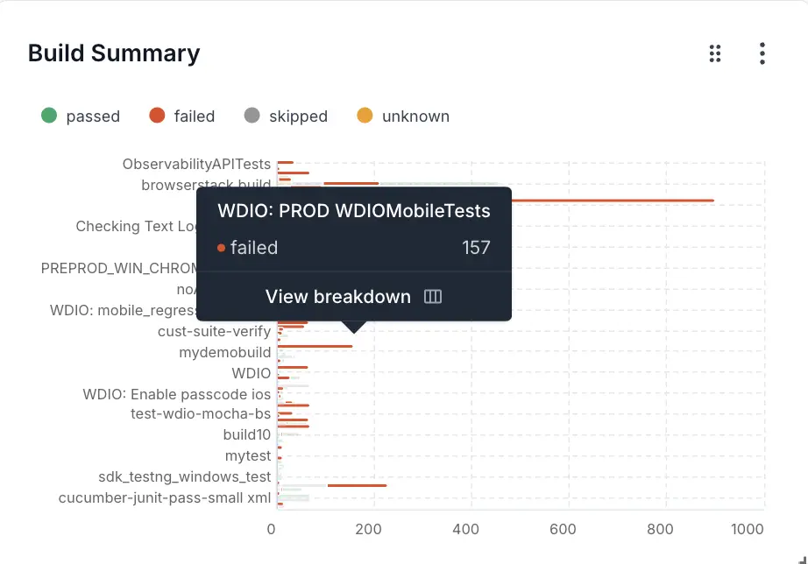Toggle the passed legend series
808x564 pixels.
point(92,116)
